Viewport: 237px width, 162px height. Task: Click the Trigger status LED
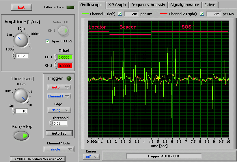(x=69, y=78)
